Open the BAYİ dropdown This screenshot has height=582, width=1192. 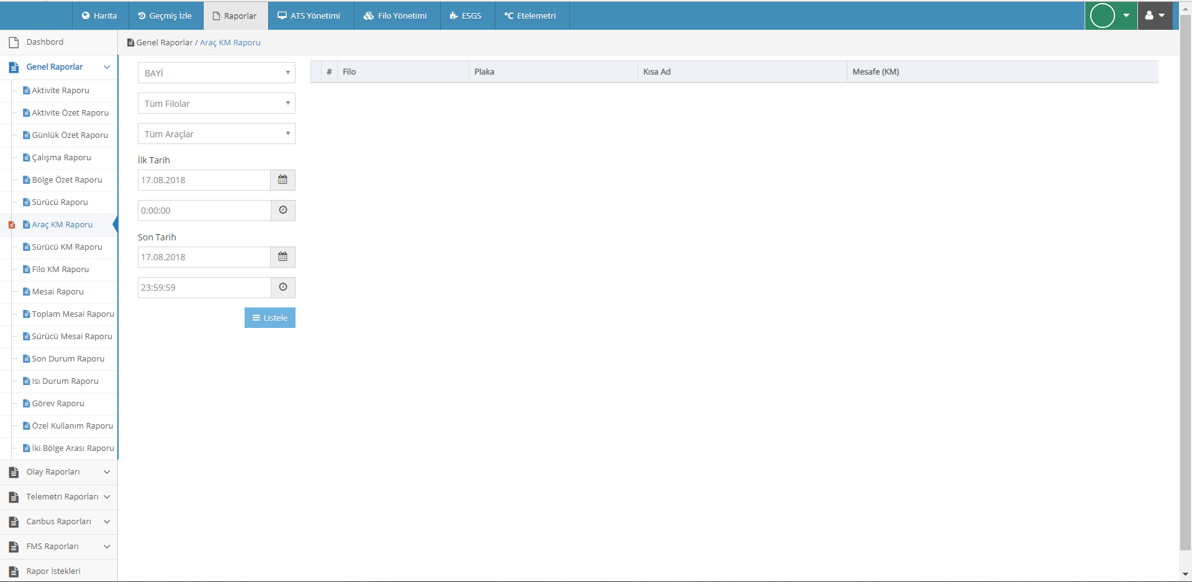click(217, 73)
